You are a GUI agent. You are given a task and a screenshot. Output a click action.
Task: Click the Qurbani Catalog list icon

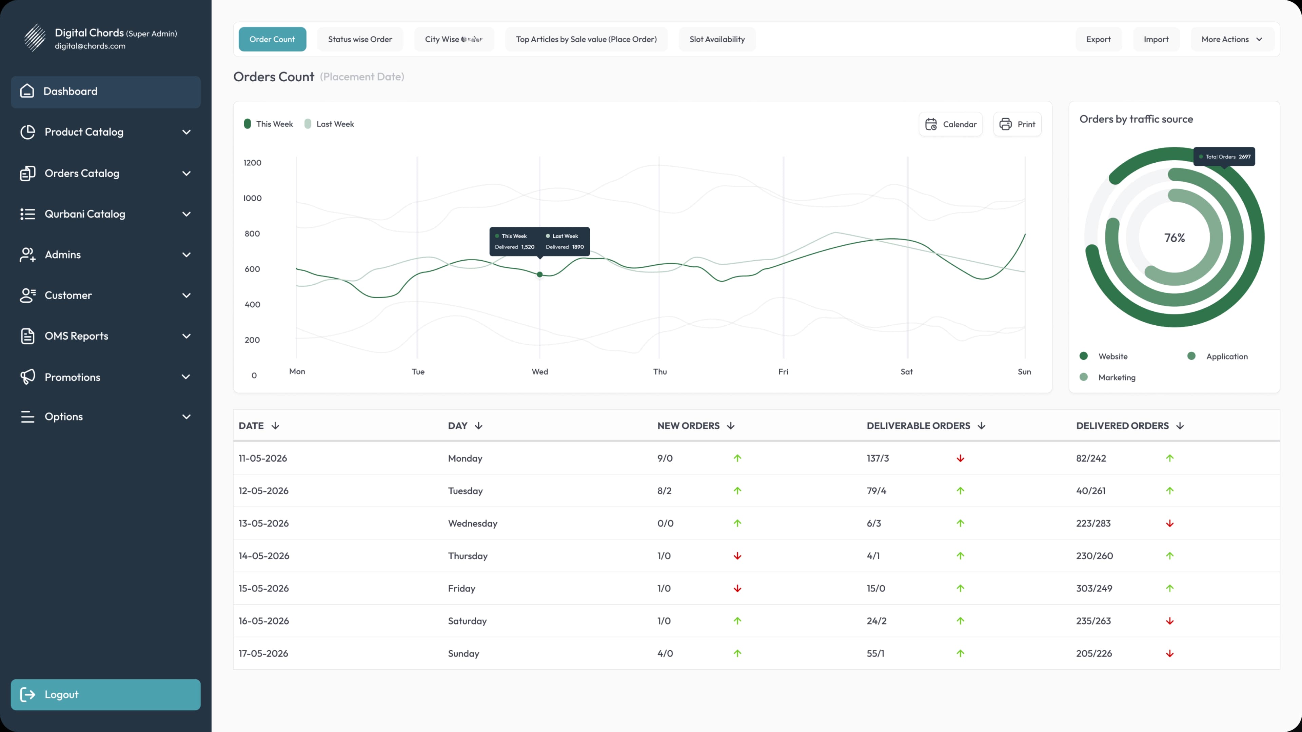[x=27, y=214]
